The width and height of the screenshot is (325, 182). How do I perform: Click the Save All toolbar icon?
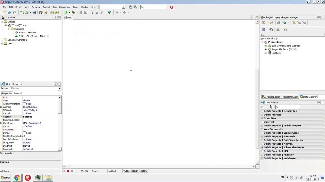coord(41,12)
